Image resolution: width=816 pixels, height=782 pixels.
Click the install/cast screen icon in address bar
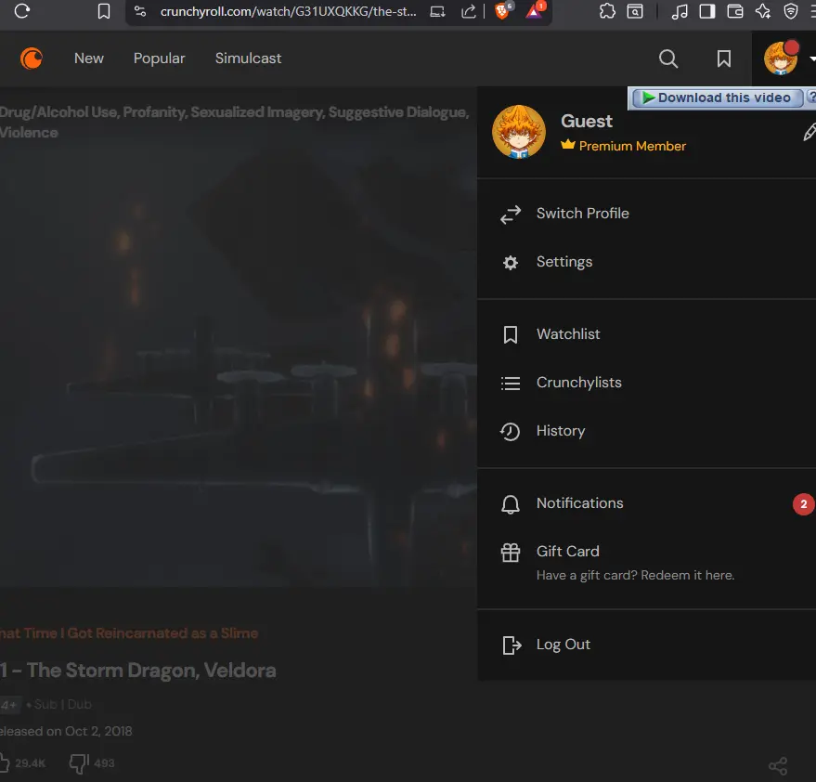pos(437,11)
